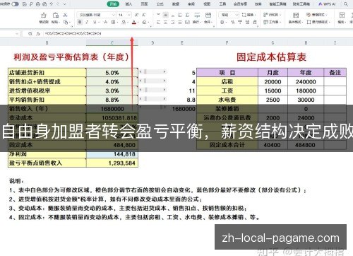Click the Increase decimal places icon

(x=247, y=22)
